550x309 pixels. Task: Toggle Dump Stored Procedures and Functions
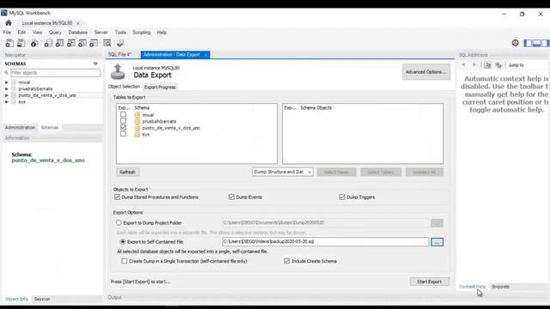coord(117,197)
